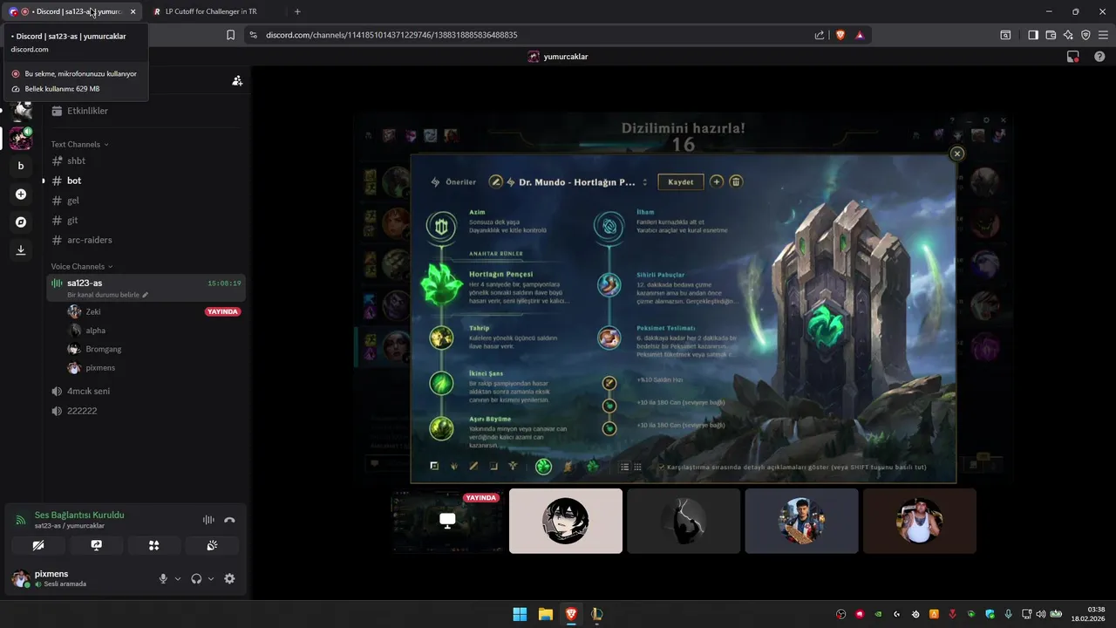Click the add new rune page plus icon
The width and height of the screenshot is (1116, 628).
[x=717, y=181]
